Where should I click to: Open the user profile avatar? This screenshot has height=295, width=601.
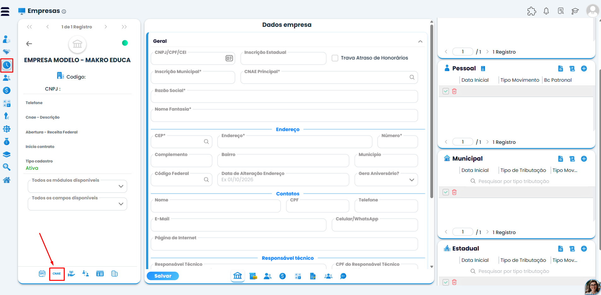point(592,11)
